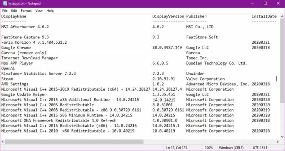Click the 'Steam' entry text
The image size is (285, 151).
pos(7,79)
